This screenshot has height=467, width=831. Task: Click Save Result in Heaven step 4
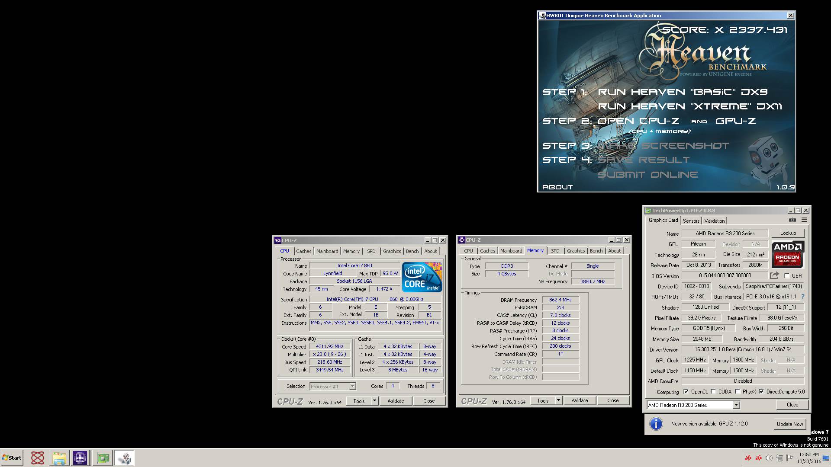coord(644,160)
